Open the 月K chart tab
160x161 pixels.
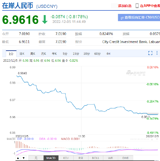[x=44, y=54]
